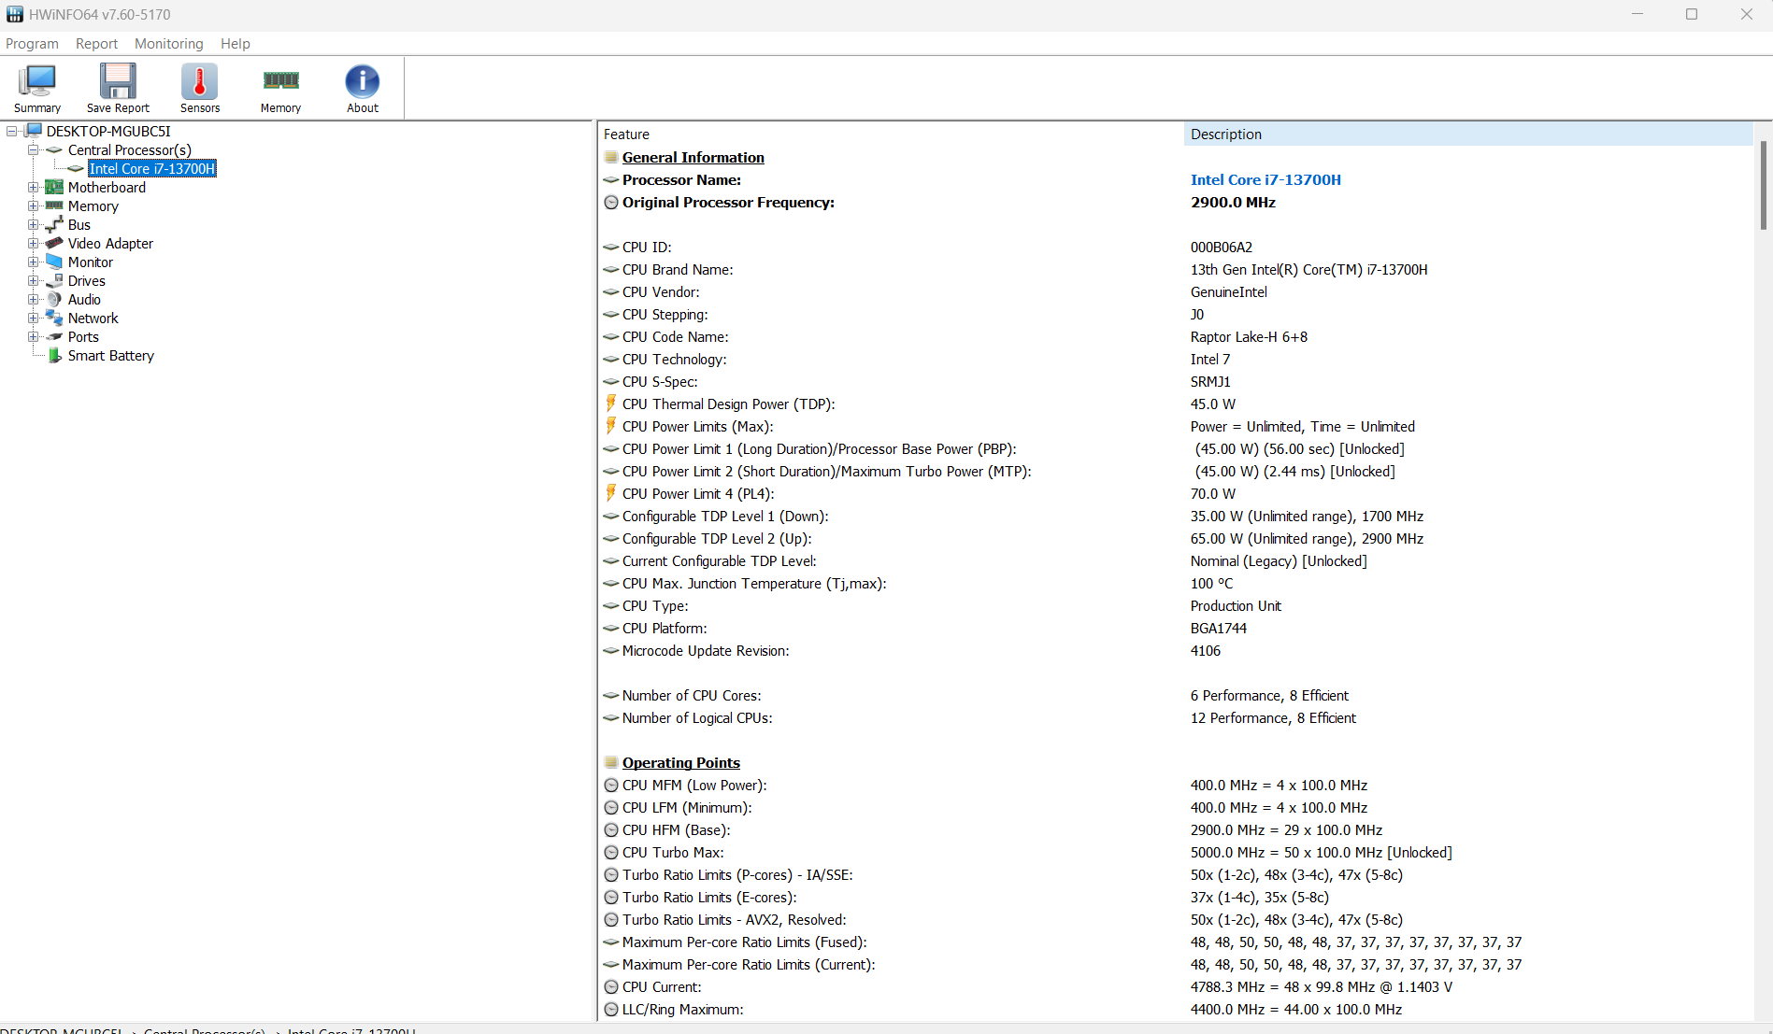Select the Motherboard tree label
Screen dimensions: 1773x1034
[107, 187]
